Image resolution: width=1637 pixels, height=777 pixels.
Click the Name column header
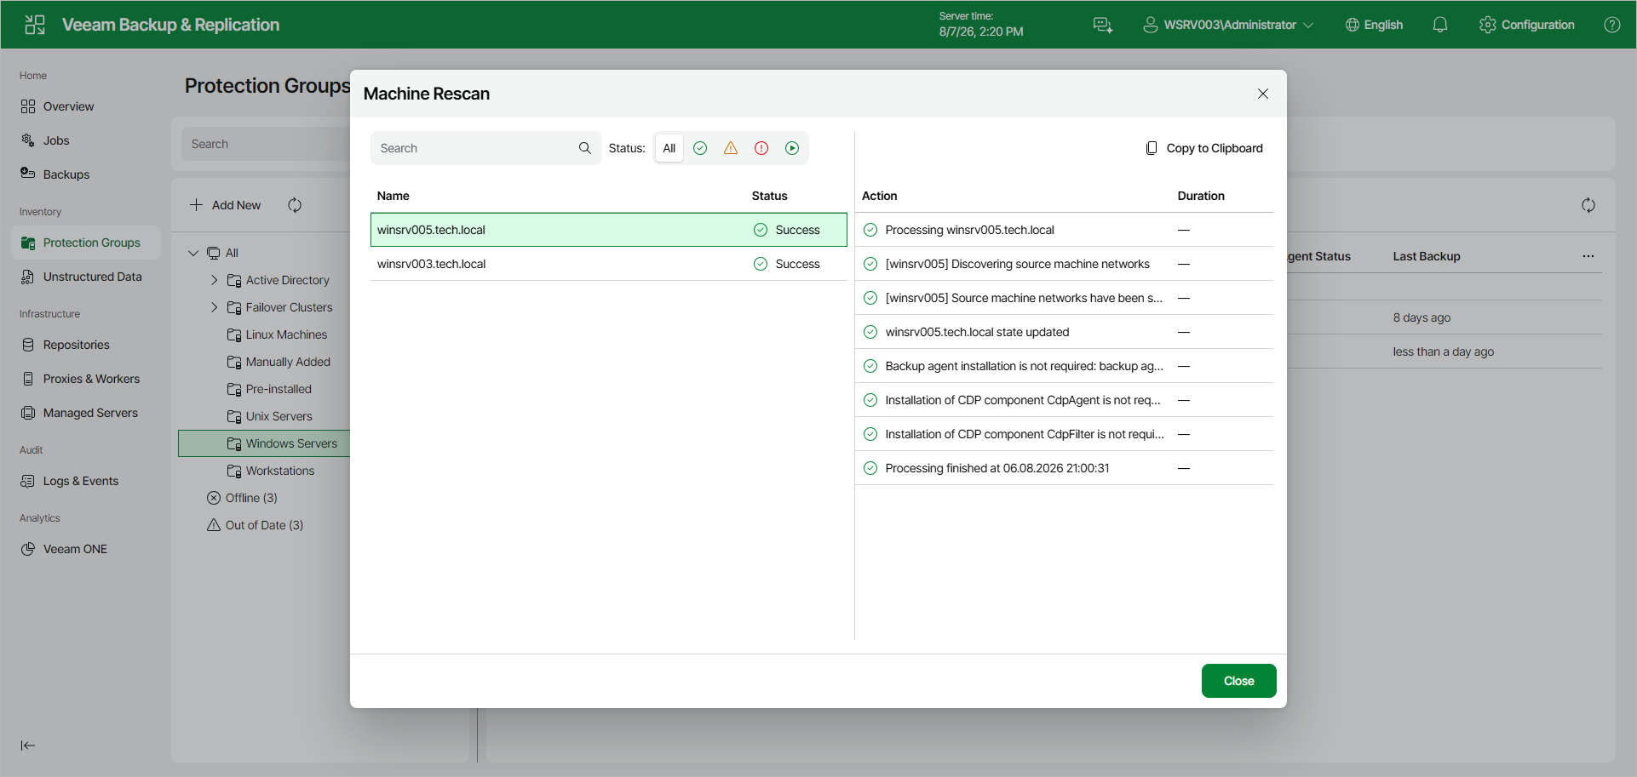click(393, 196)
